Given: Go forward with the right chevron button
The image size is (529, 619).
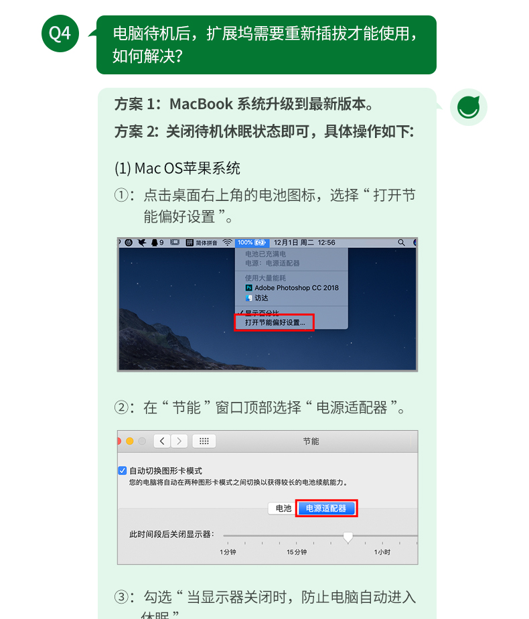Looking at the screenshot, I should coord(179,441).
